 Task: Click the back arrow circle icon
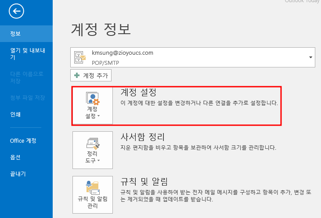[x=16, y=11]
